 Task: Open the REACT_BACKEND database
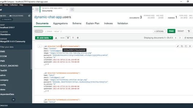9,66
